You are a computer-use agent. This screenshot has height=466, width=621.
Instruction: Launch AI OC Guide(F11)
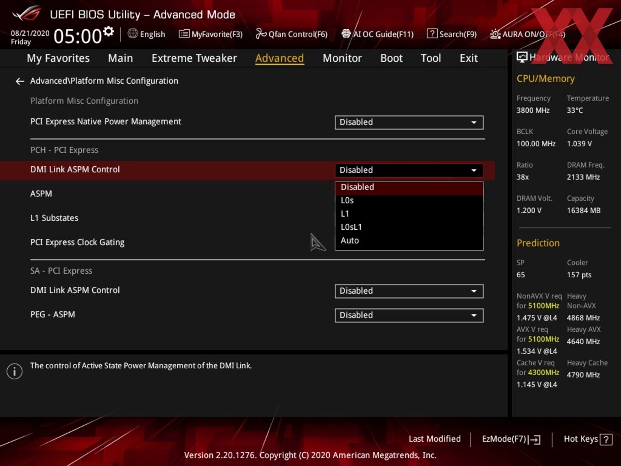coord(378,34)
